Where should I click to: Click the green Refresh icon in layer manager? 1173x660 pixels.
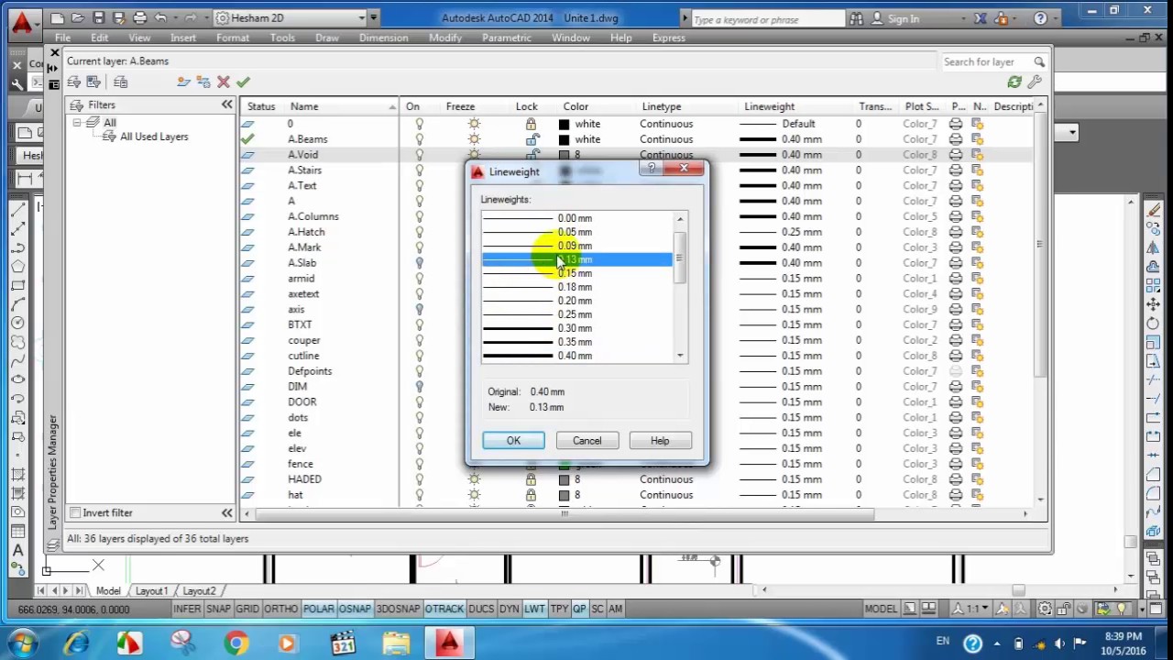pos(1014,82)
